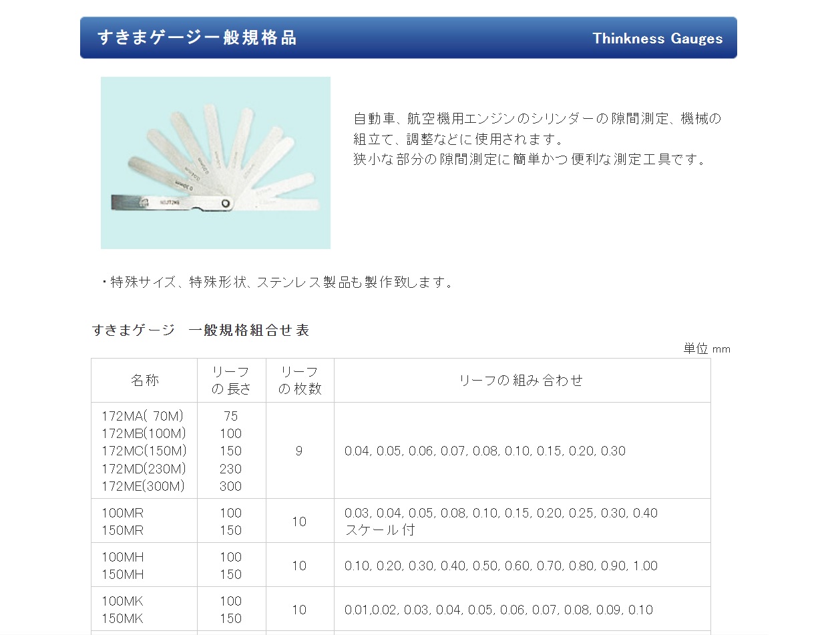The image size is (830, 635).
Task: Select the model name '172MD(230M)'
Action: (x=144, y=469)
